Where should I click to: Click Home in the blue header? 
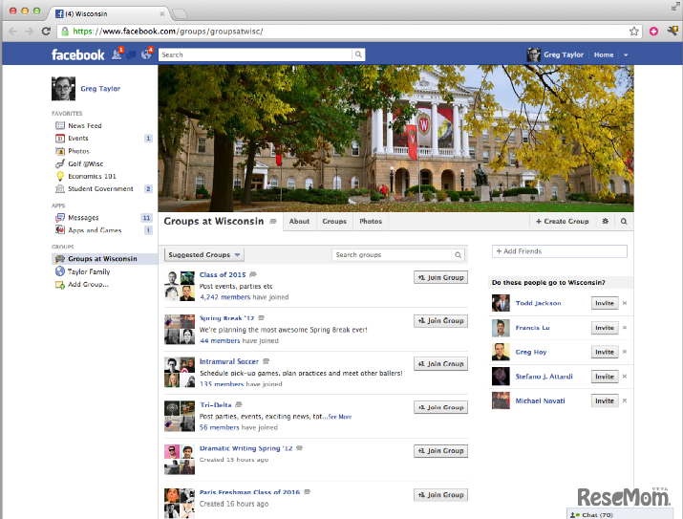coord(604,54)
